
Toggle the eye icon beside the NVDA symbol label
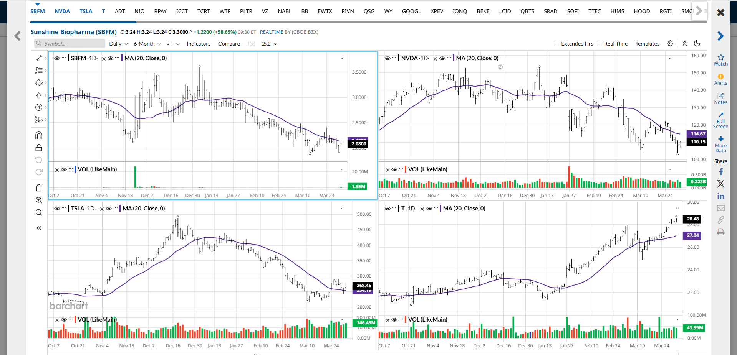tap(388, 58)
